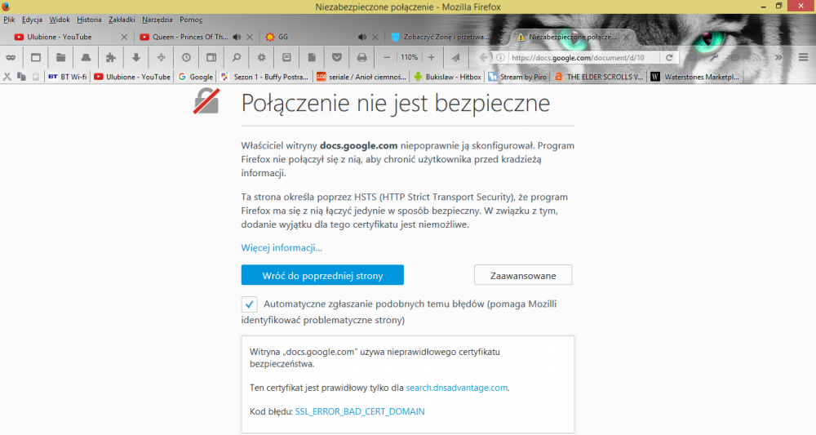The width and height of the screenshot is (816, 435).
Task: Open the Widok menu
Action: [60, 20]
